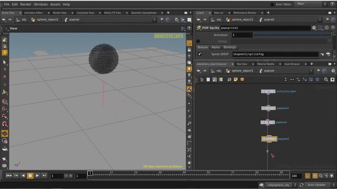Click the parameter pane forward arrow

204,20
